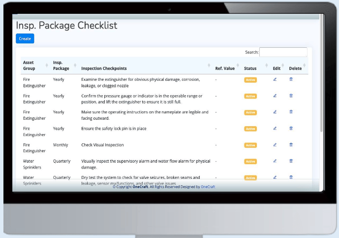Focus the Search input field
Viewport: 339px width, 238px height.
pyautogui.click(x=283, y=52)
